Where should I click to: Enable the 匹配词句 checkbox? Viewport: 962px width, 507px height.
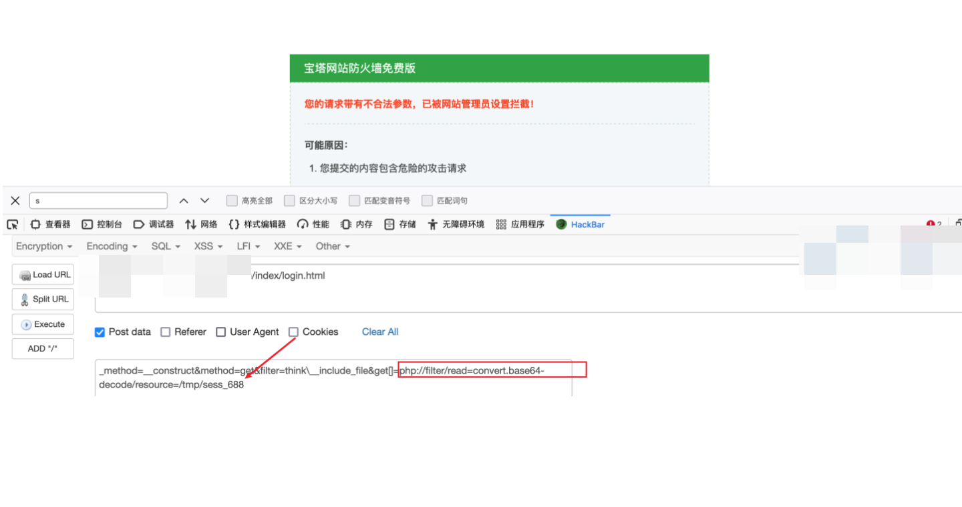(427, 201)
